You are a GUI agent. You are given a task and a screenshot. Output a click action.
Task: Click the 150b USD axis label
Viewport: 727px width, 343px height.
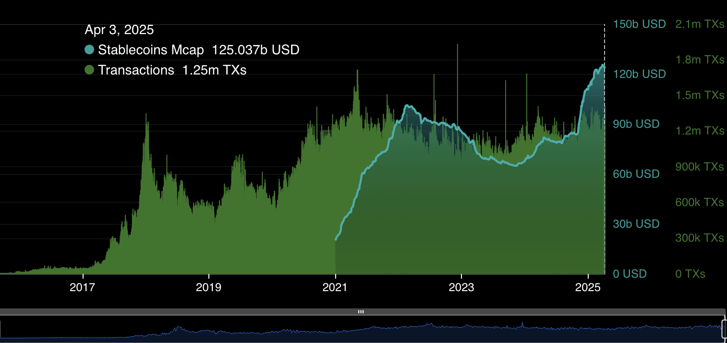coord(639,24)
